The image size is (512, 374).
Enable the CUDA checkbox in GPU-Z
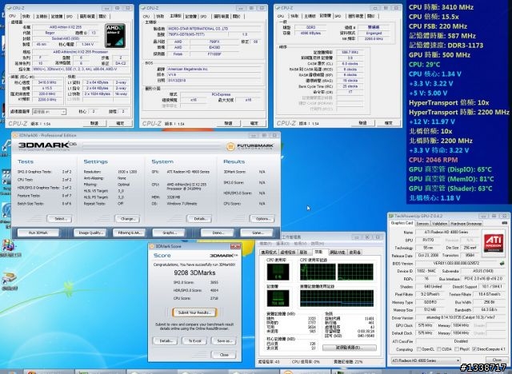pyautogui.click(x=439, y=349)
